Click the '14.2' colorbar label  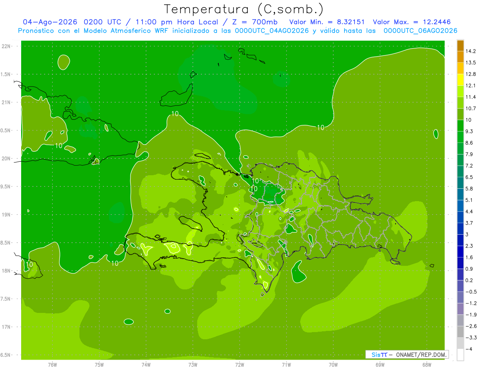point(471,51)
